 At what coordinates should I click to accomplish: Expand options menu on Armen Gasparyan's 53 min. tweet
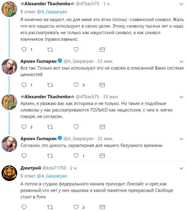click(181, 61)
